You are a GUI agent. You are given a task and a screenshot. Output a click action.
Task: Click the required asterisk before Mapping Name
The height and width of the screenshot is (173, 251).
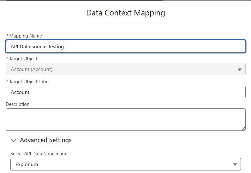tap(7, 36)
